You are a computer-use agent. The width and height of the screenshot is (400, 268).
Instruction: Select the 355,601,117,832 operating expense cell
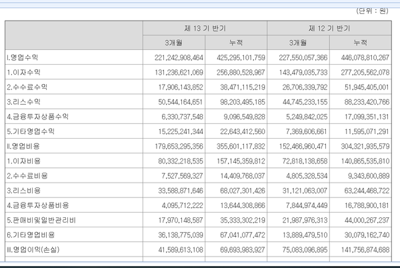[235, 145]
